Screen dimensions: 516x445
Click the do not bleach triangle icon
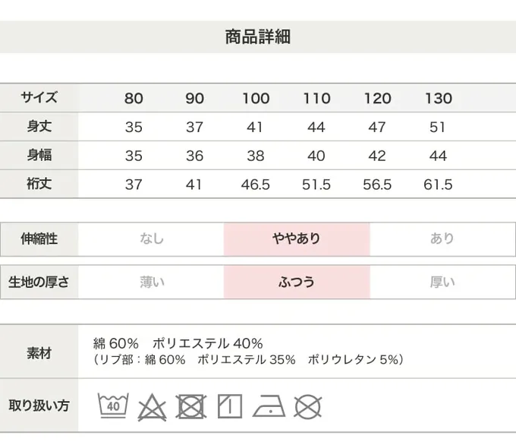(152, 407)
